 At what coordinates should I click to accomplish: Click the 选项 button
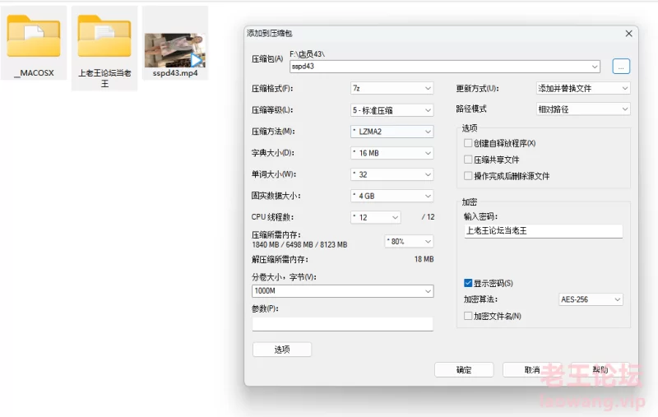tap(282, 350)
